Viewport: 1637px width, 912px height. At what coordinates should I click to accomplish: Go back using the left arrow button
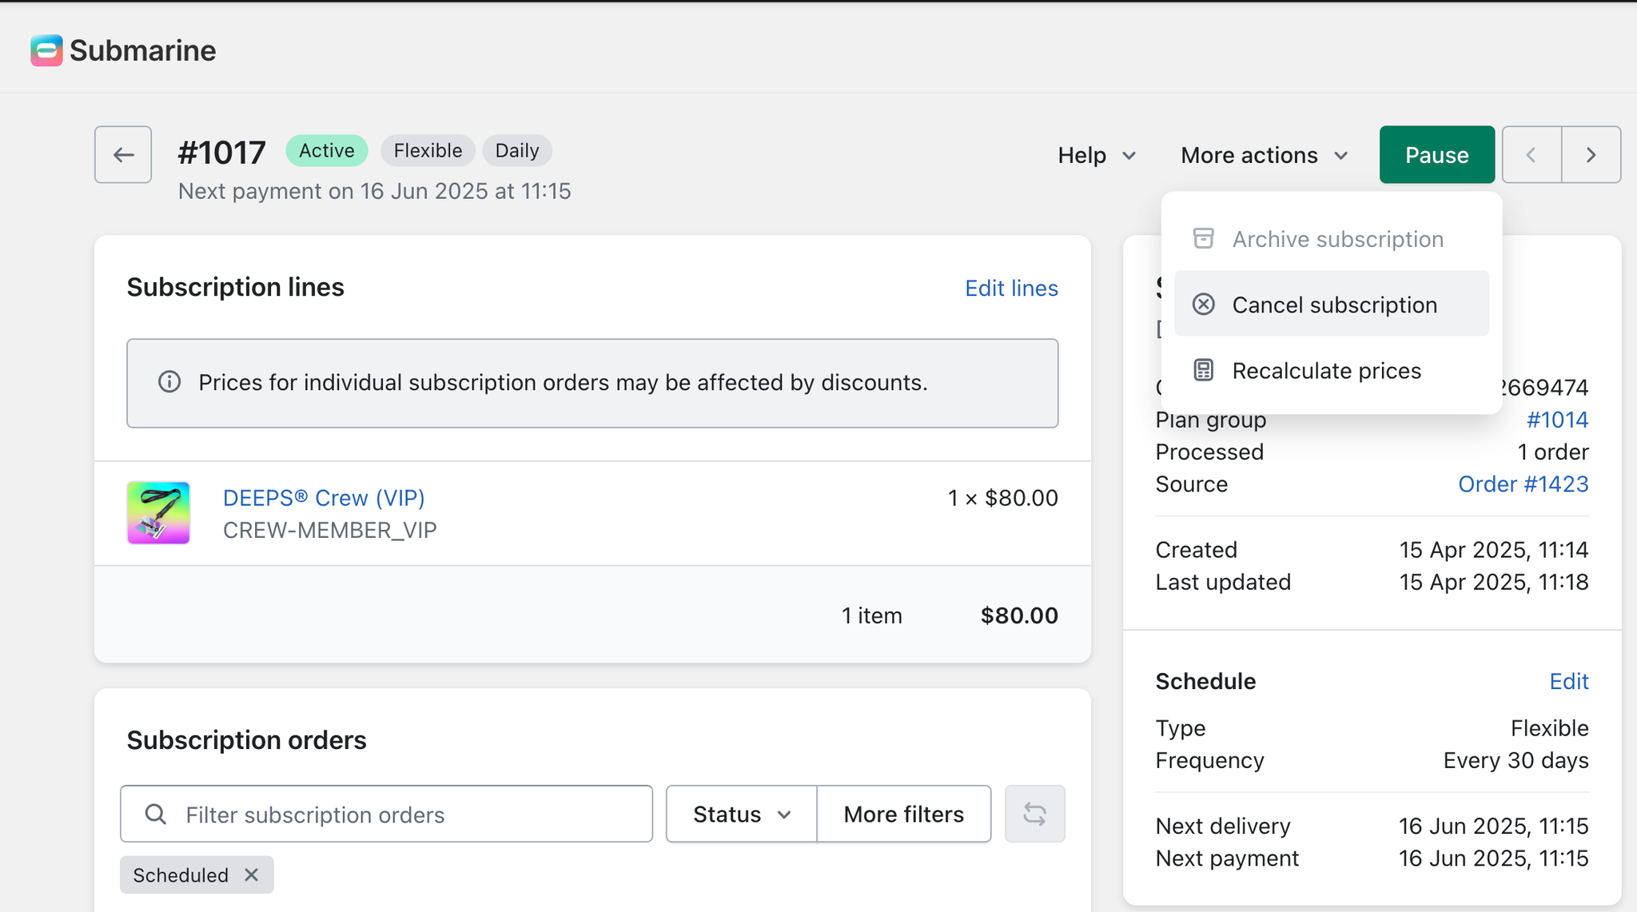[x=123, y=154]
